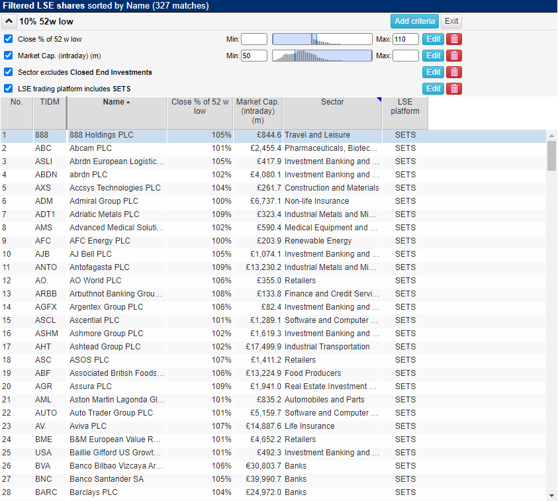Adjust the Close % of 52 w low range slider
The height and width of the screenshot is (501, 558).
click(x=322, y=39)
